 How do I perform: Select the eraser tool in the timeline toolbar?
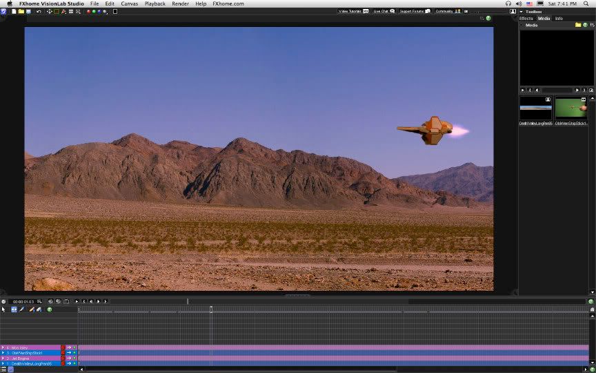tap(39, 309)
